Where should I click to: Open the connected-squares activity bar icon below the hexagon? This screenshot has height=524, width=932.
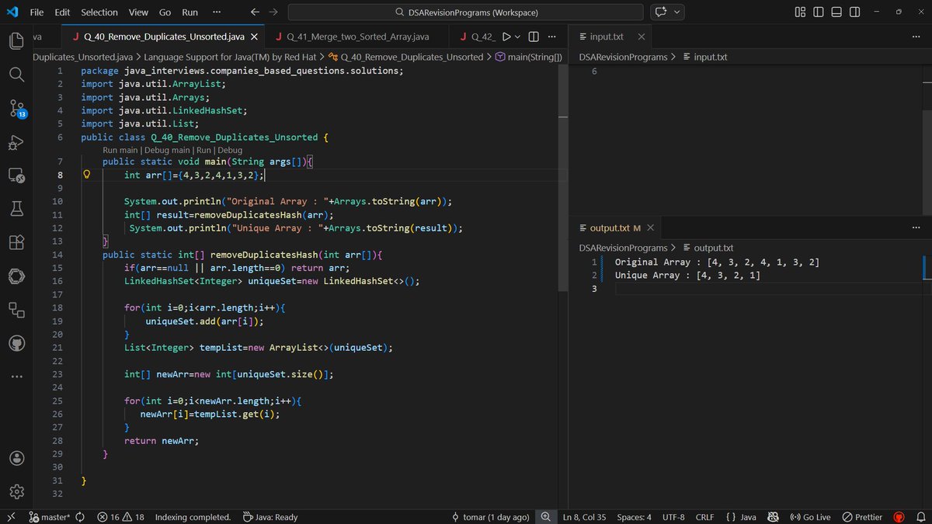tap(17, 310)
